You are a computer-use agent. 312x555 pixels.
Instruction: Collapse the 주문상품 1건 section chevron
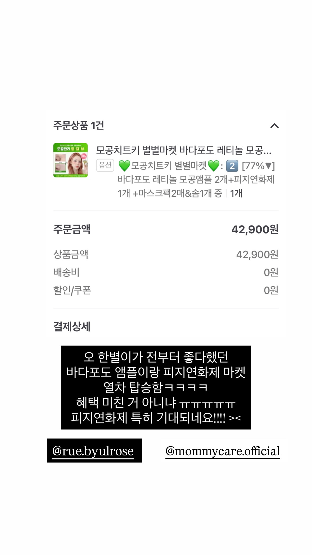tap(274, 126)
